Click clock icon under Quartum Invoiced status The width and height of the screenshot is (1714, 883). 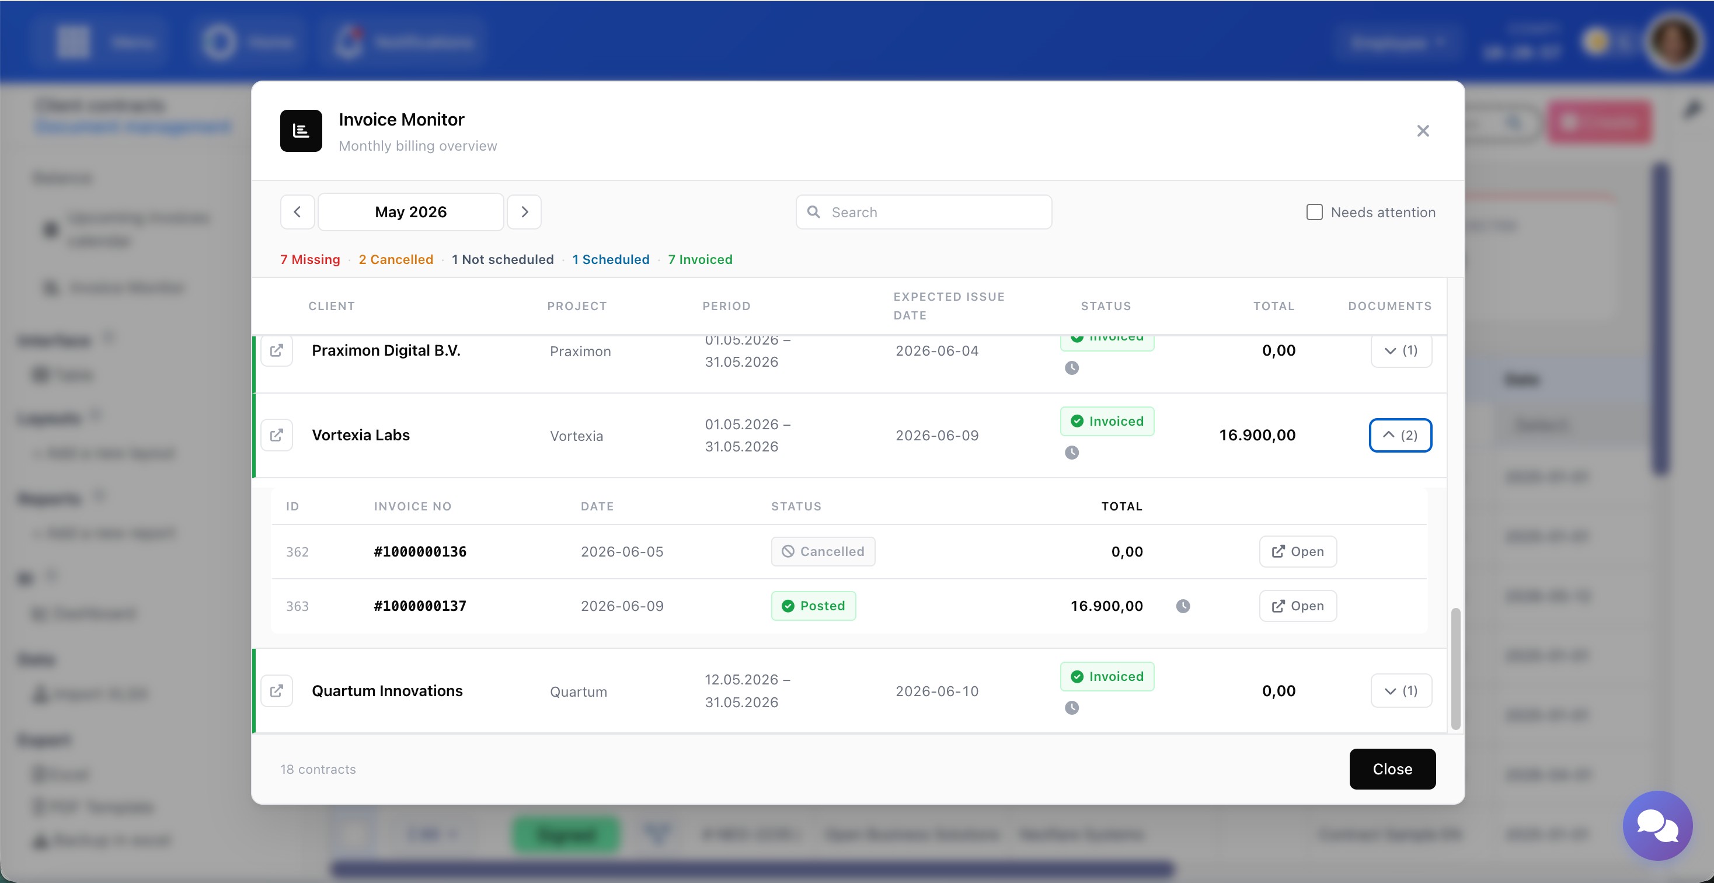click(x=1071, y=708)
